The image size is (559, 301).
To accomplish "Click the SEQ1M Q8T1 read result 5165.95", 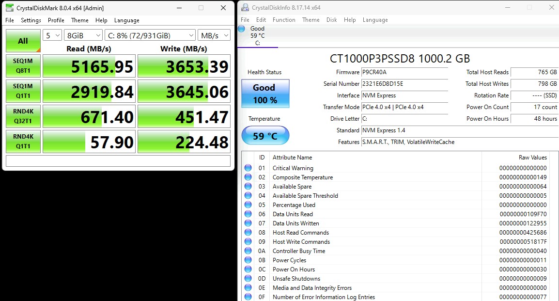I will click(x=89, y=66).
